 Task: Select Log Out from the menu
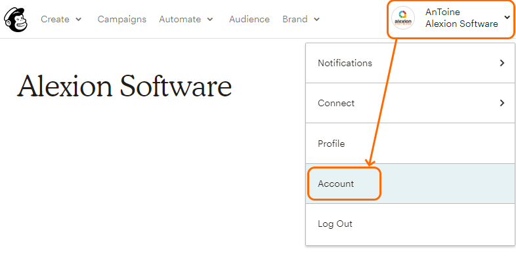click(410, 224)
